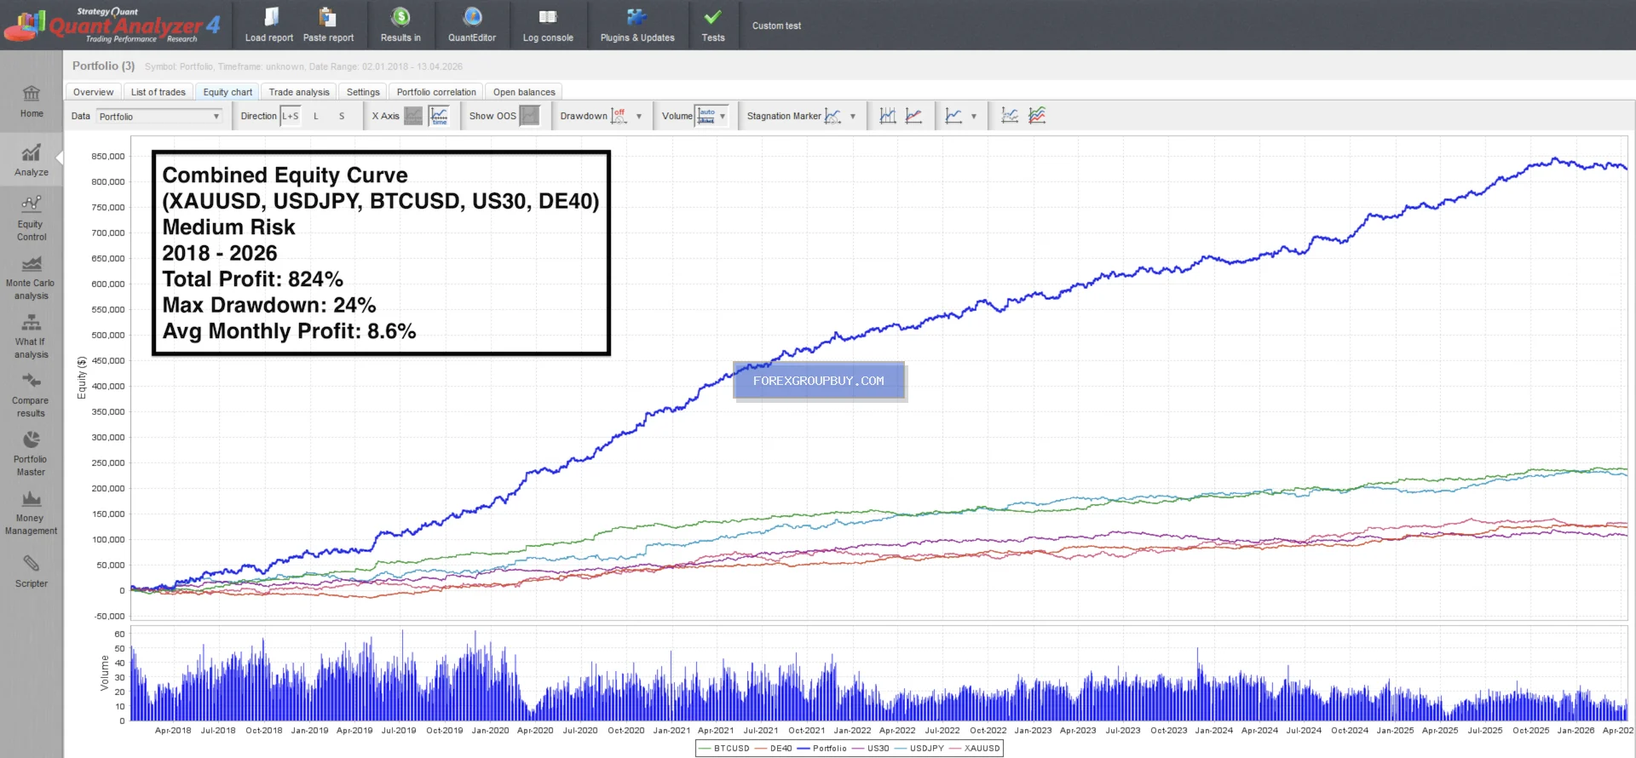Expand the Stagnation Marker dropdown arrow
The image size is (1636, 758).
pyautogui.click(x=853, y=117)
